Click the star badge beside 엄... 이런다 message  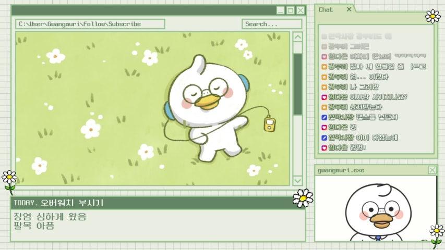pos(324,77)
